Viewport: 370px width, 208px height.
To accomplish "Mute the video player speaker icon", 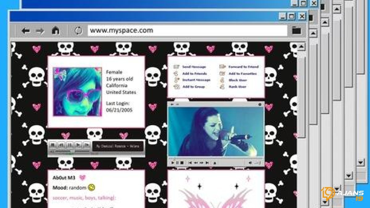I will pyautogui.click(x=250, y=162).
